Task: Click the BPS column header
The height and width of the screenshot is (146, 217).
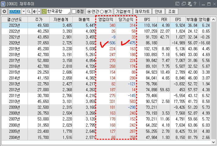Action: click(x=147, y=19)
